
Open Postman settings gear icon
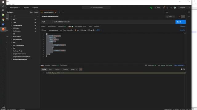[x=167, y=8]
